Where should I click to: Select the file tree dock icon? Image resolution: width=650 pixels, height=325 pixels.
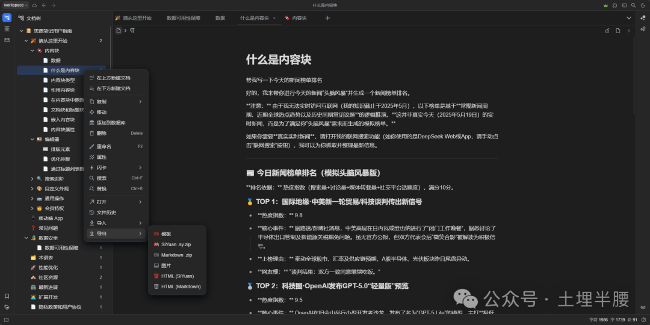click(x=7, y=17)
